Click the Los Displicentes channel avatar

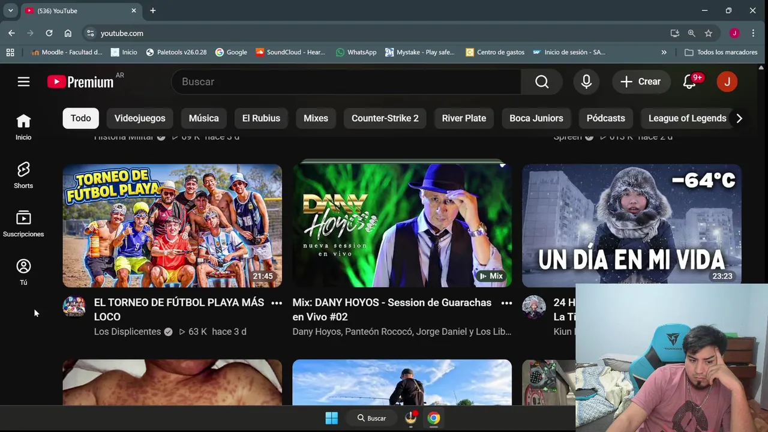coord(74,307)
